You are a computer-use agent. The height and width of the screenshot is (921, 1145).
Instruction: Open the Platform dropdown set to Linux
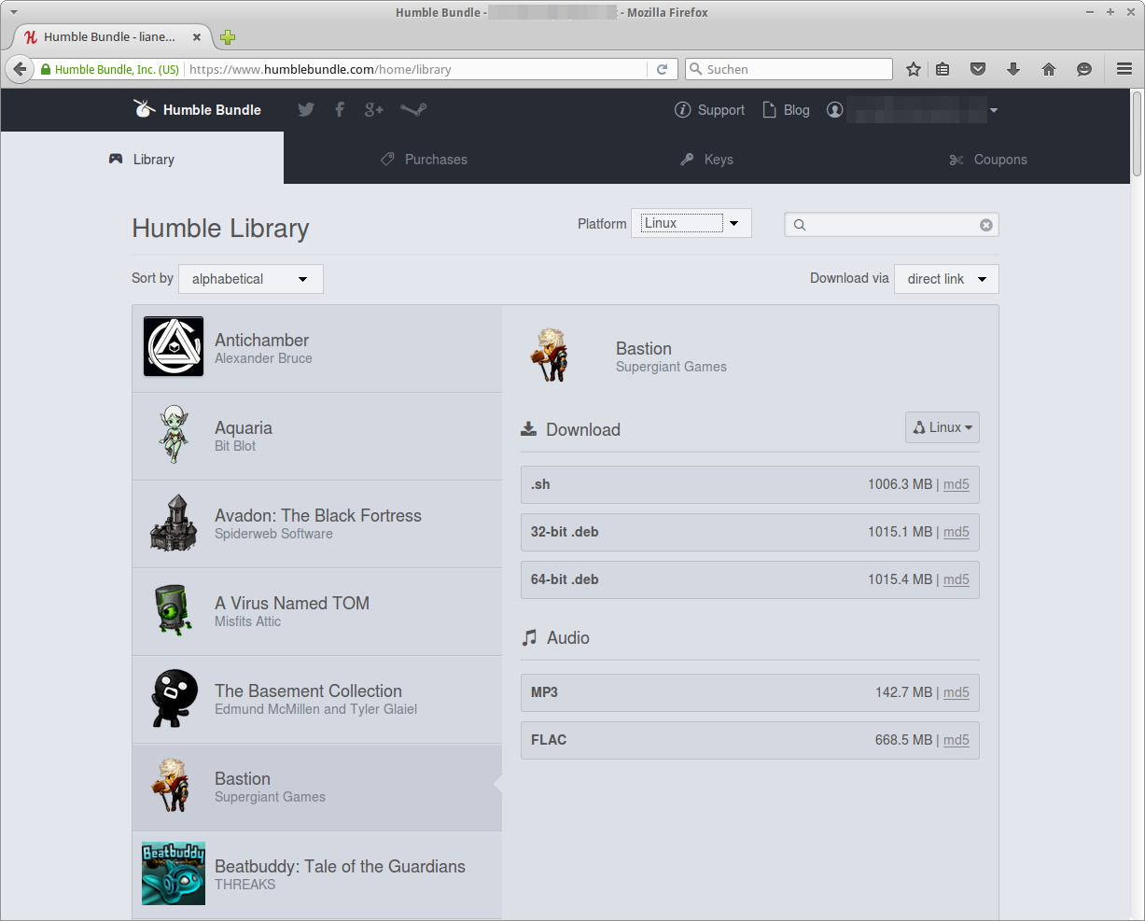tap(691, 223)
